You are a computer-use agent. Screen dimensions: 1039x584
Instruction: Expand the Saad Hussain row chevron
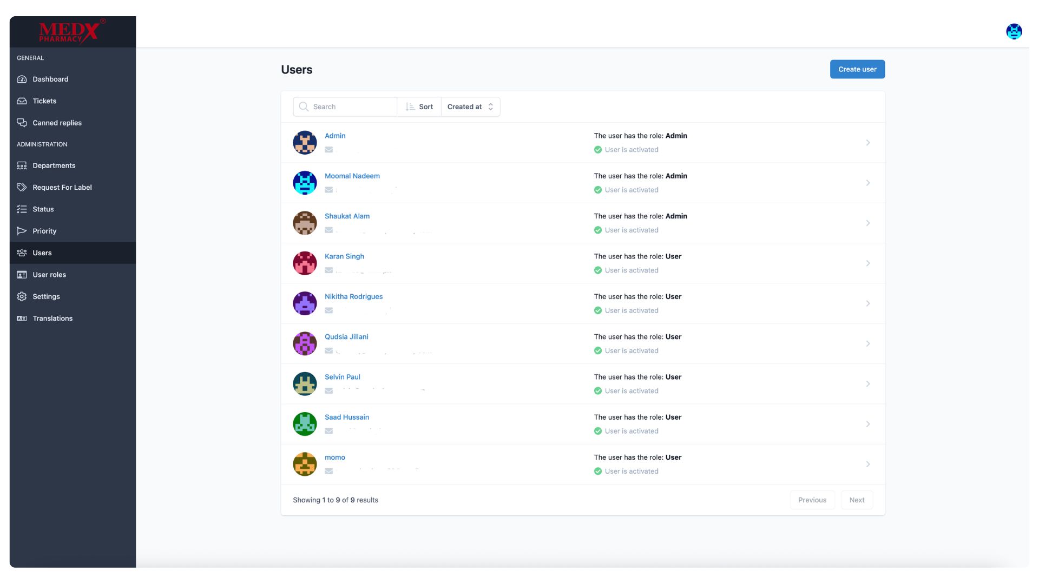pyautogui.click(x=867, y=424)
